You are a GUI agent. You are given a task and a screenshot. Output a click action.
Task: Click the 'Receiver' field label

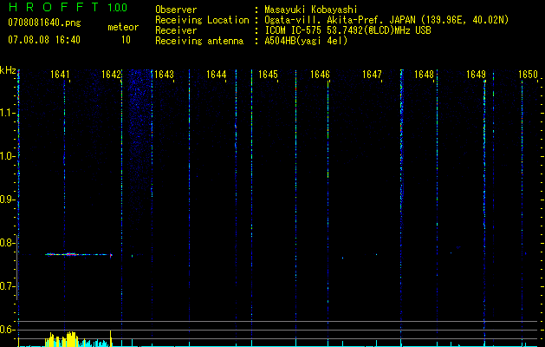176,30
